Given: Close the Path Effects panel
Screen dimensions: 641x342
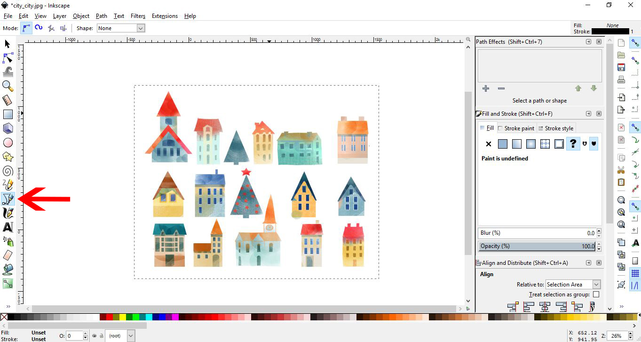Looking at the screenshot, I should pos(599,42).
